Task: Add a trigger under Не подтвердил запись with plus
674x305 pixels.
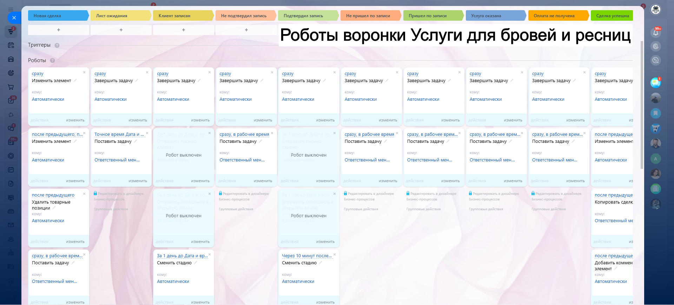Action: (x=246, y=30)
